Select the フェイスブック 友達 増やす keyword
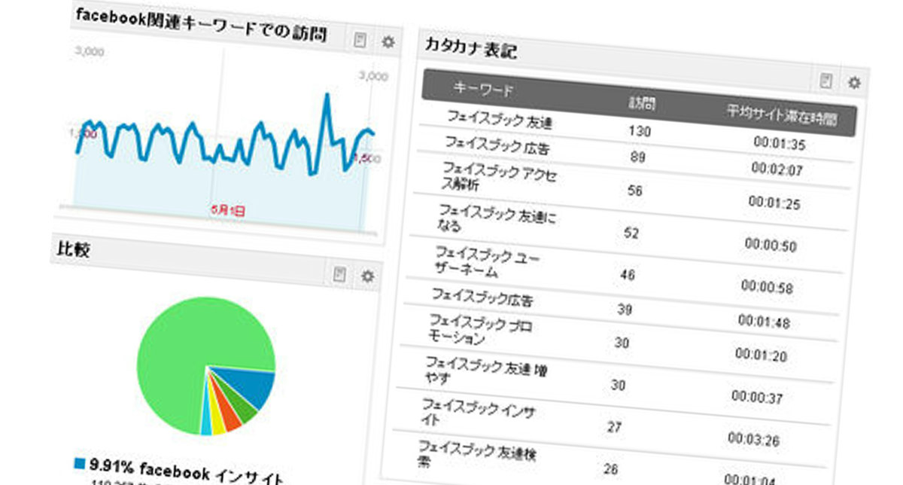Image resolution: width=903 pixels, height=485 pixels. (487, 371)
